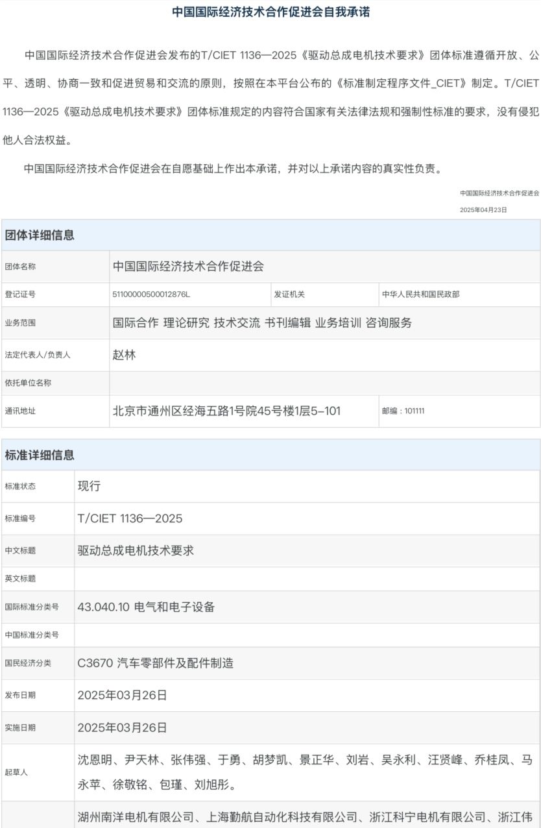The image size is (541, 828).
Task: Click the drafters list starting with 沈恩明
Action: tap(305, 772)
